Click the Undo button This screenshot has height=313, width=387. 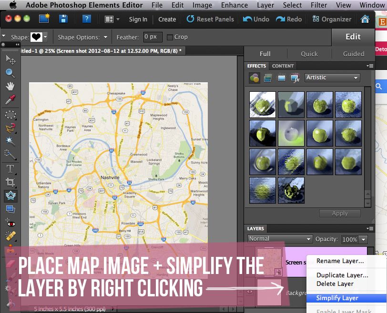[256, 19]
